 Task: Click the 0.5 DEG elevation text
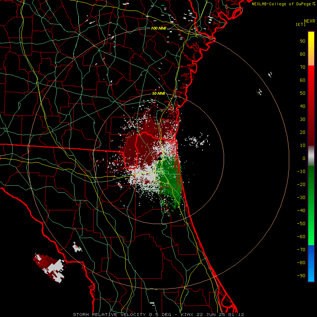pos(160,315)
